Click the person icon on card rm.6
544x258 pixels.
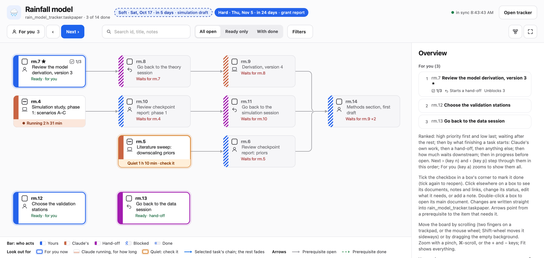click(234, 149)
